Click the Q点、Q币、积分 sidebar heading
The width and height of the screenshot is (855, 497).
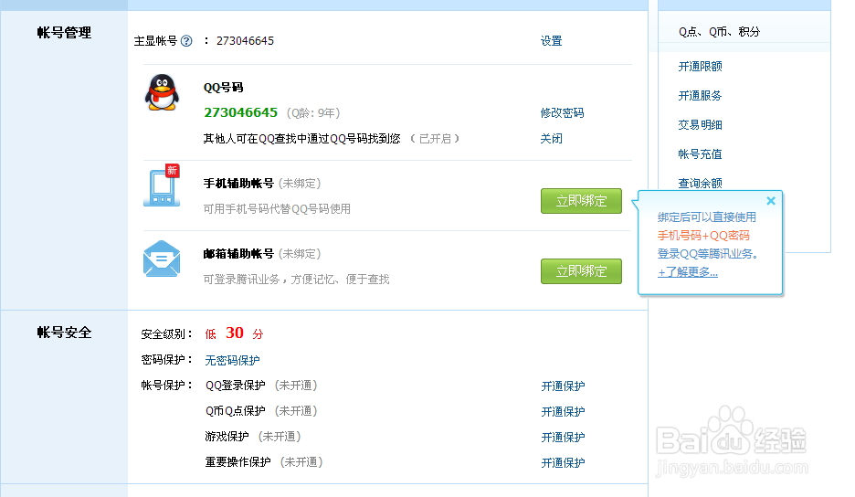click(x=719, y=32)
